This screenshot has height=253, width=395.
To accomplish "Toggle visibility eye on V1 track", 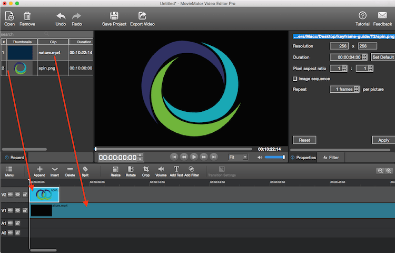I will tap(17, 210).
